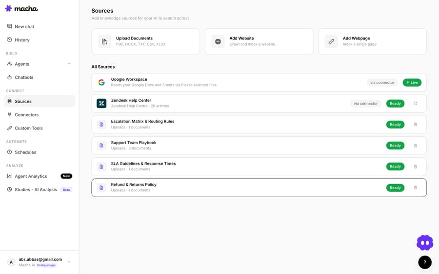Click the Schedules clock icon

point(10,152)
